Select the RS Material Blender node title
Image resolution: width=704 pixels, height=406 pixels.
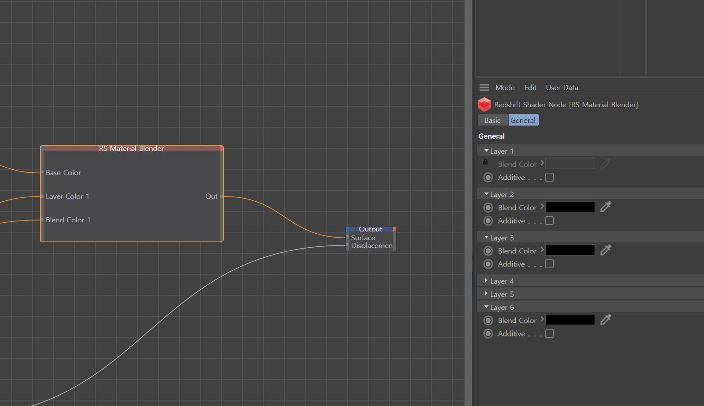point(131,149)
